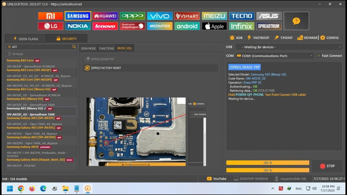The width and height of the screenshot is (347, 195).
Task: Open the FUNCTIONS sub-tab
Action: pos(107,48)
